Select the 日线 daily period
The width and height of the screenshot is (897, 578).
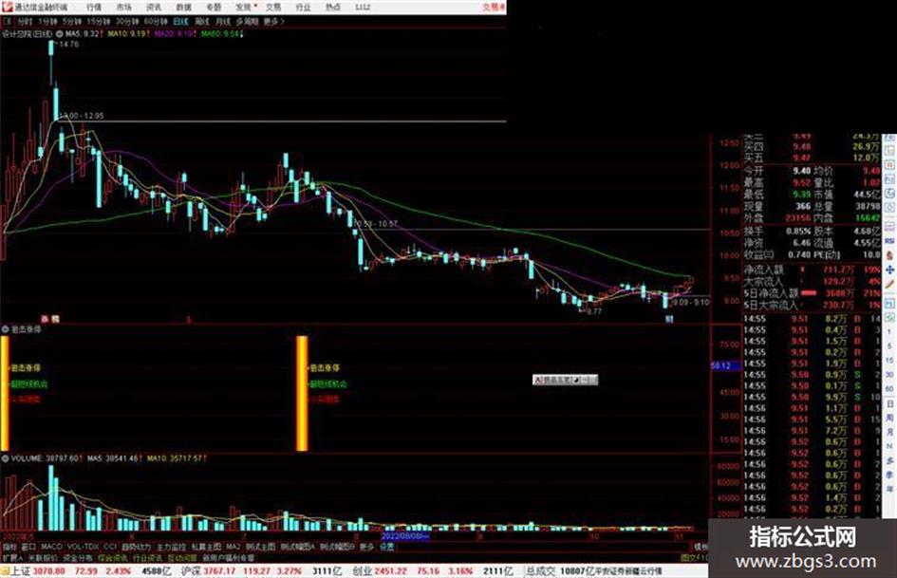tap(180, 21)
